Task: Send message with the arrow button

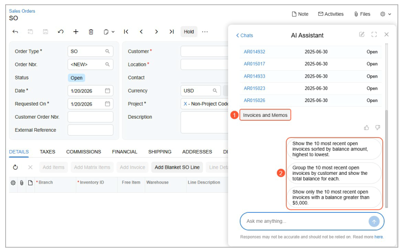Action: [x=374, y=221]
